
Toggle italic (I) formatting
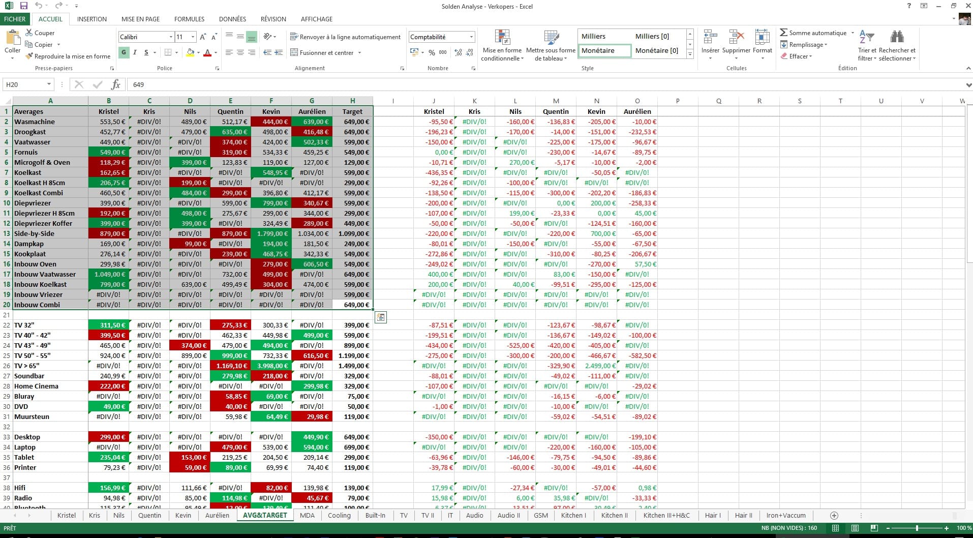[x=135, y=52]
